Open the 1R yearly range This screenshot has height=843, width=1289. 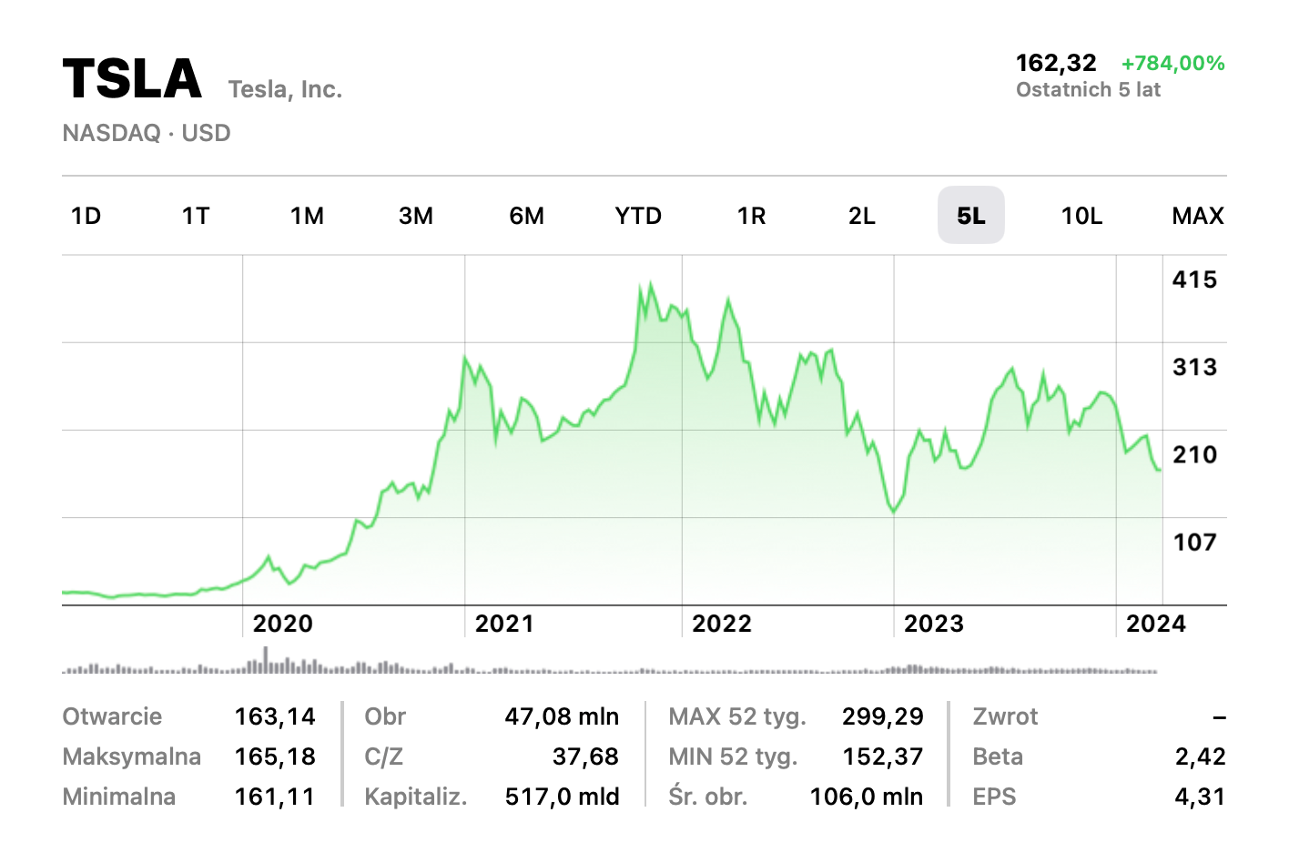click(752, 216)
